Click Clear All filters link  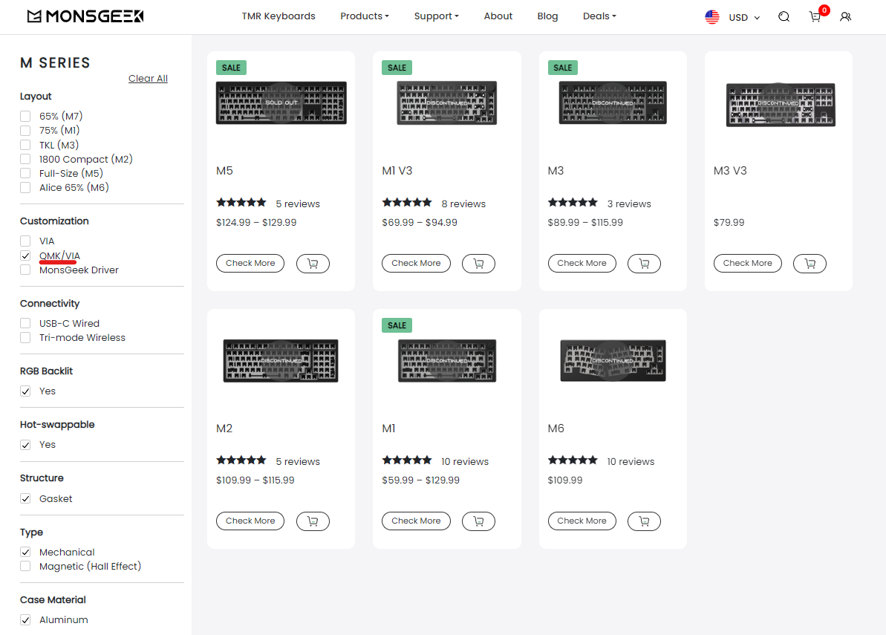[x=148, y=79]
